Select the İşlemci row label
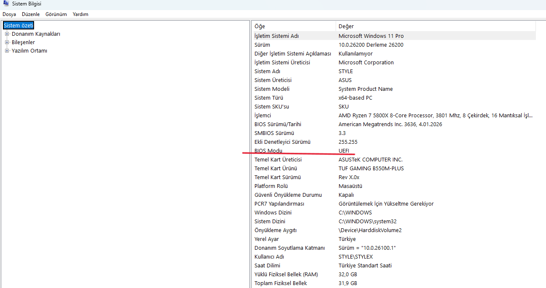The width and height of the screenshot is (546, 288). coord(262,116)
